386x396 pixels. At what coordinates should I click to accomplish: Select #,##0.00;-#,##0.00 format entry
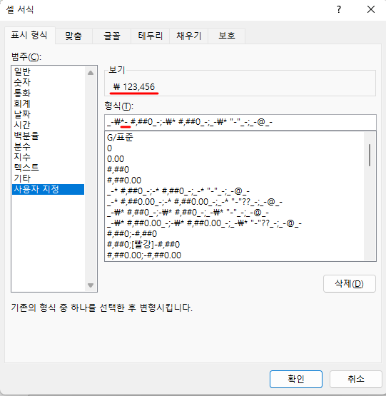(235, 255)
